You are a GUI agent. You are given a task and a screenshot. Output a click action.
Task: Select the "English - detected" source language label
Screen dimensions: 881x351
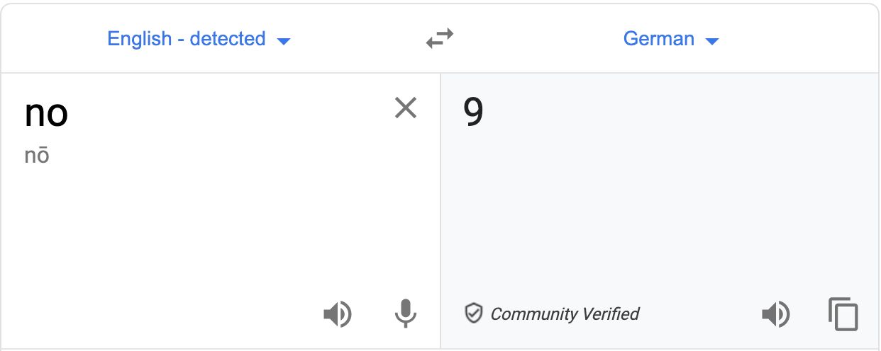[186, 38]
